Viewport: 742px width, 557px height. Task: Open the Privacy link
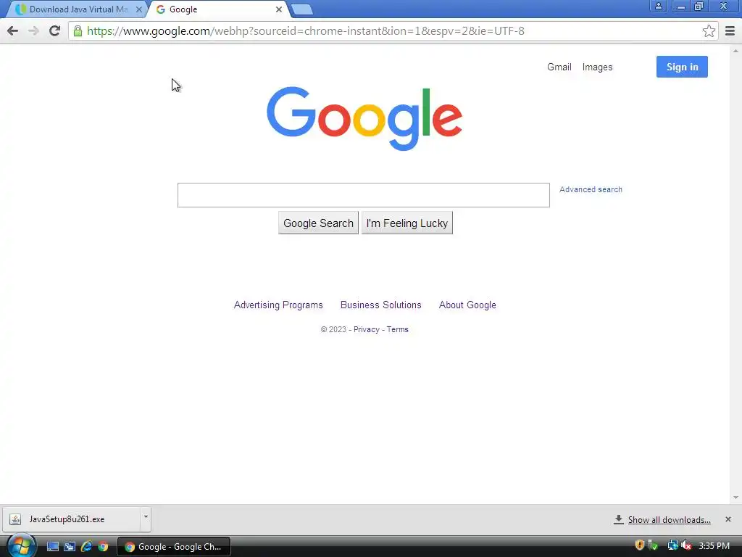click(366, 330)
